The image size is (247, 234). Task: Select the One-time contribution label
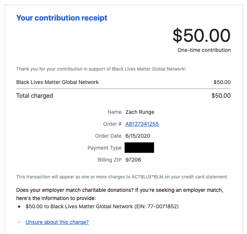point(204,50)
